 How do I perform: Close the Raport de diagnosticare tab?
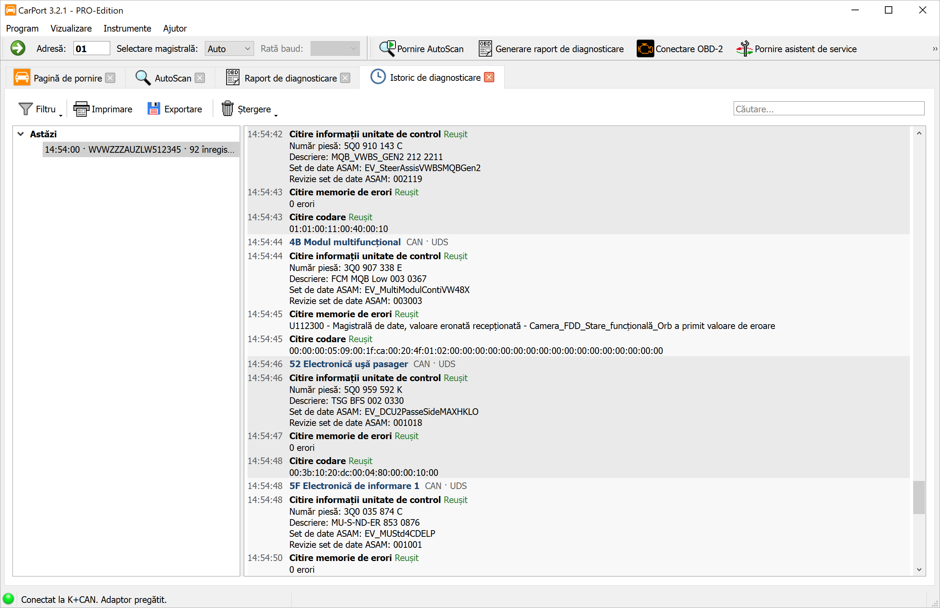(346, 78)
